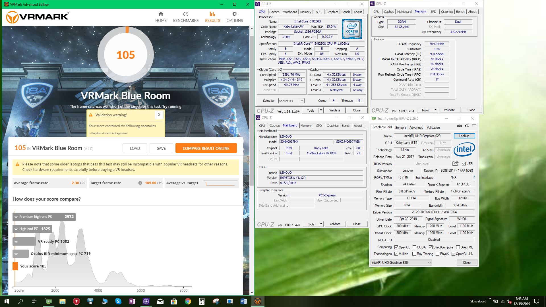Image resolution: width=546 pixels, height=307 pixels.
Task: Open the Validation tab in GPU-Z
Action: [x=433, y=128]
